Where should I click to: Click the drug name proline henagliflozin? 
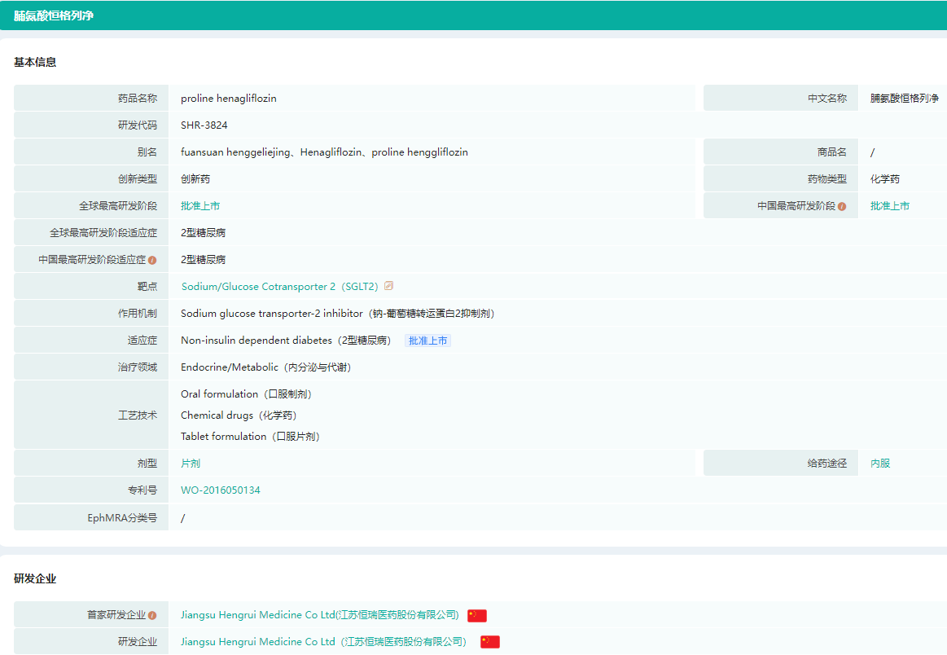pos(229,99)
